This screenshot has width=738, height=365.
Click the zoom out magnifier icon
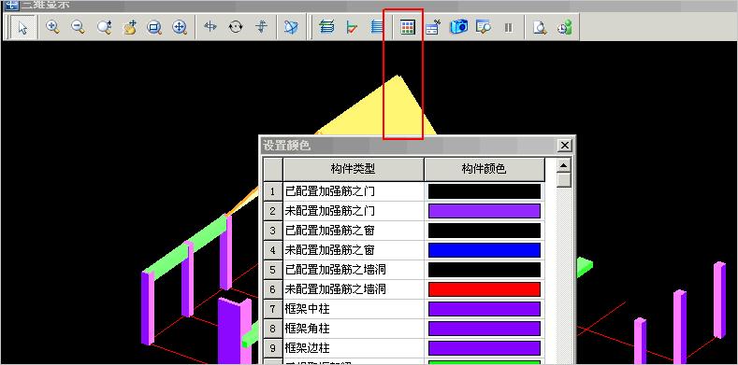[x=79, y=27]
